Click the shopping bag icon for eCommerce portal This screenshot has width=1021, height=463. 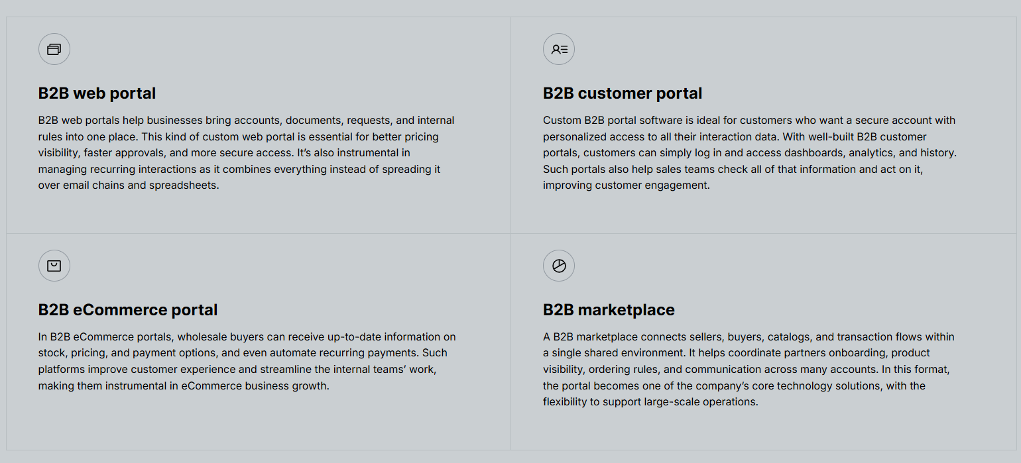[54, 266]
